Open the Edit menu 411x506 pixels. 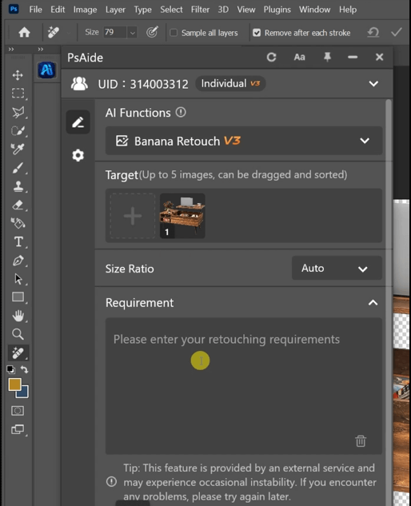coord(58,10)
